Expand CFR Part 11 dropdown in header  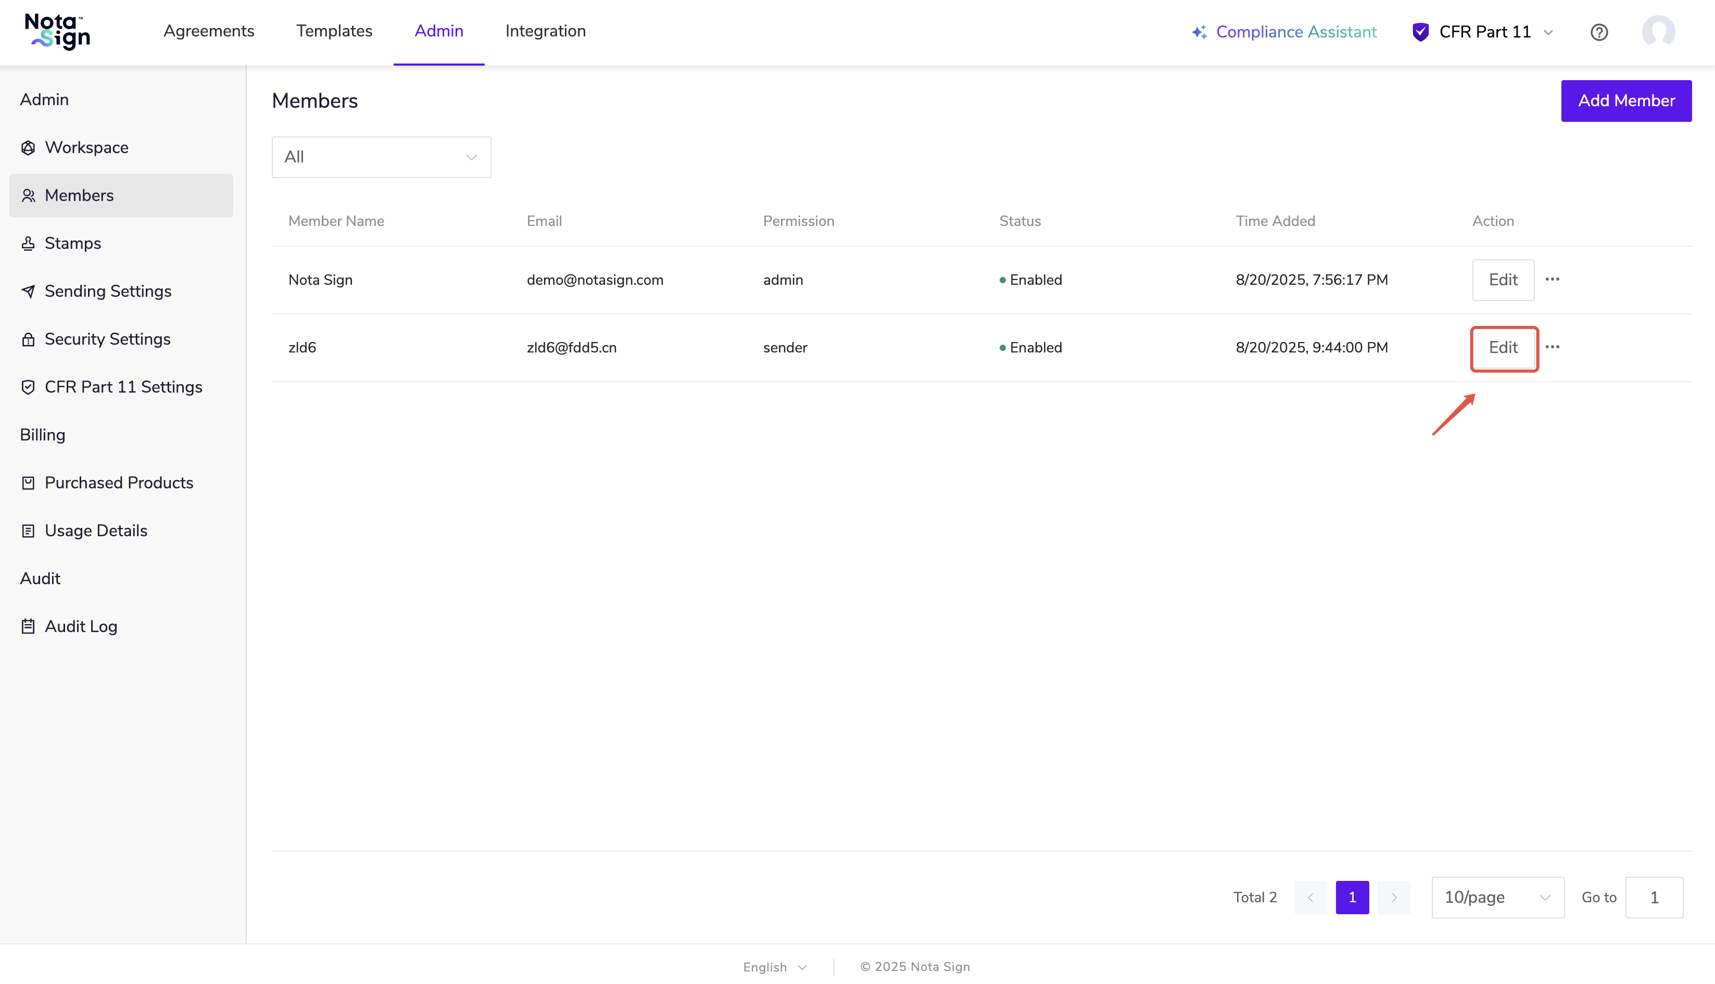(1484, 32)
